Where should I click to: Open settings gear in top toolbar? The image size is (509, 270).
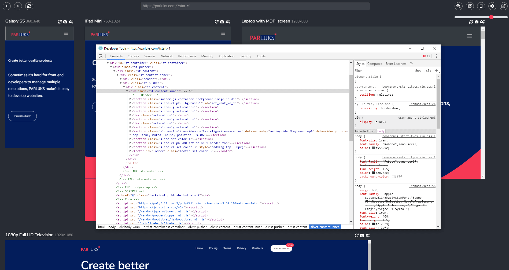coord(492,6)
